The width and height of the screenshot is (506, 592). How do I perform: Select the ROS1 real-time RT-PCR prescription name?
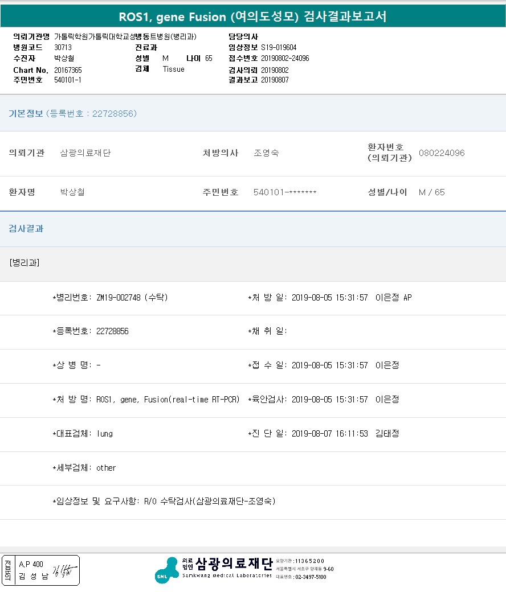(x=168, y=400)
